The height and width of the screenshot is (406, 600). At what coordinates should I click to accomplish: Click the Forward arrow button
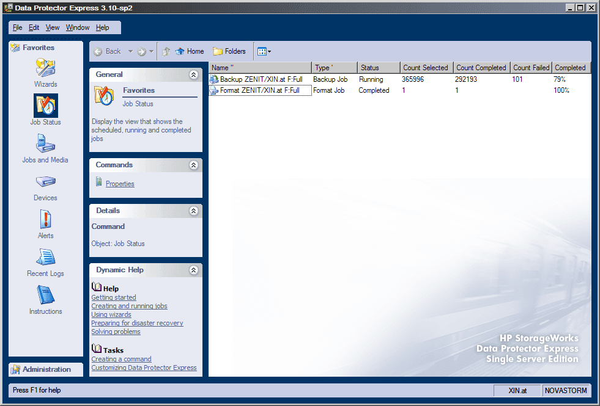tap(141, 51)
